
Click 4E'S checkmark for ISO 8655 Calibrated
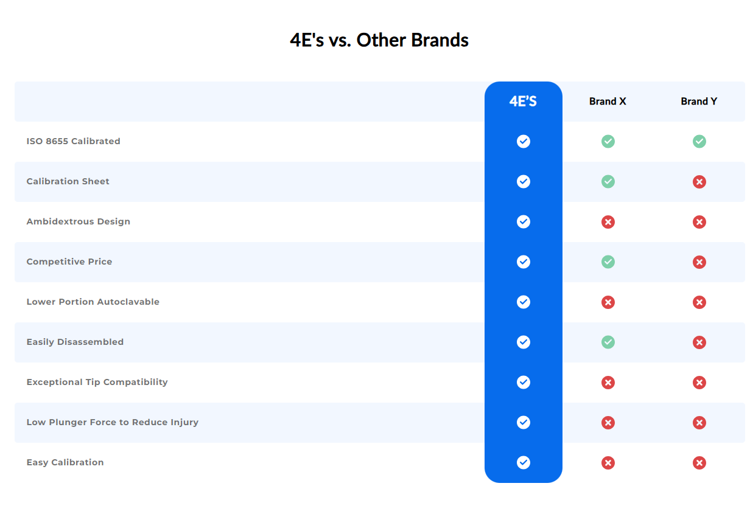[524, 141]
